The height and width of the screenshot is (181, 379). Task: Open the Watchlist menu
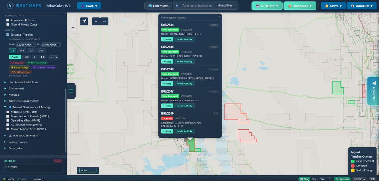pos(362,6)
